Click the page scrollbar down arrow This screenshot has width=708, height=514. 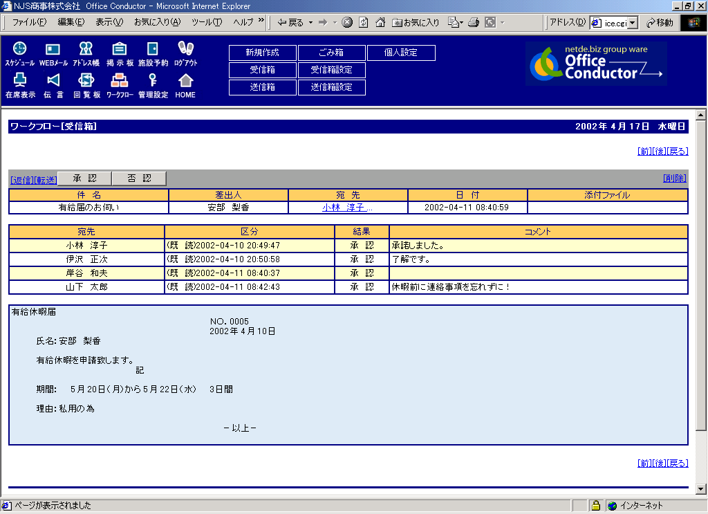pyautogui.click(x=701, y=488)
